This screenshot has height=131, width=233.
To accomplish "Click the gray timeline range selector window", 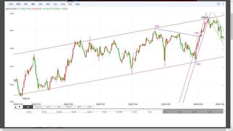I will click(x=193, y=111).
